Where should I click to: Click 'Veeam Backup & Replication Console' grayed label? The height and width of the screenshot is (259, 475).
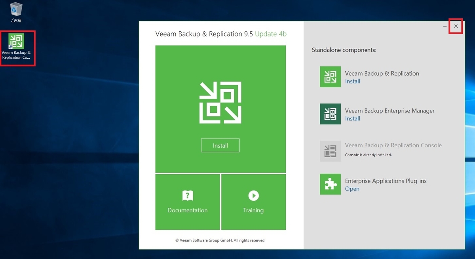(x=393, y=145)
